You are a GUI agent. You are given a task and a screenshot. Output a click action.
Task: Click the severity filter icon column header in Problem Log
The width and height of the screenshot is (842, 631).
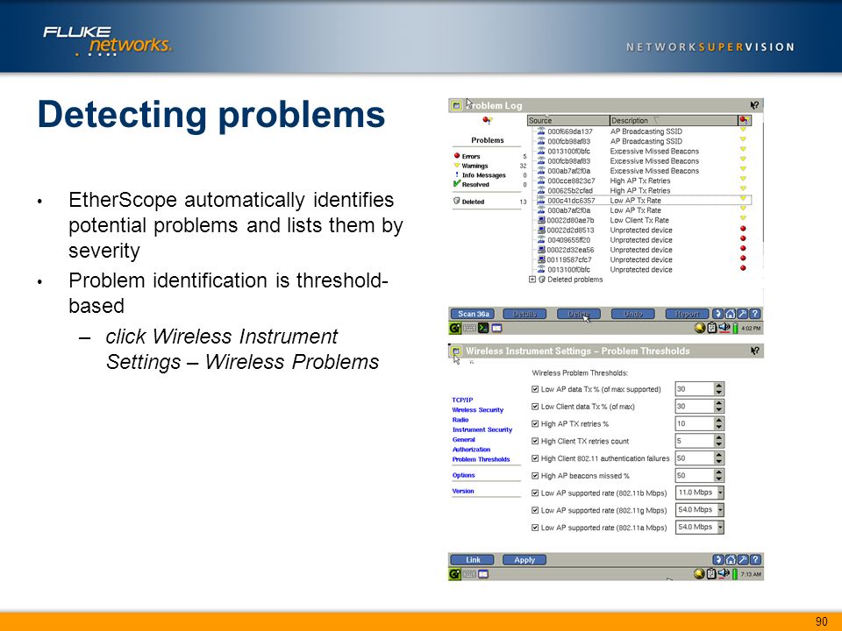(x=745, y=120)
